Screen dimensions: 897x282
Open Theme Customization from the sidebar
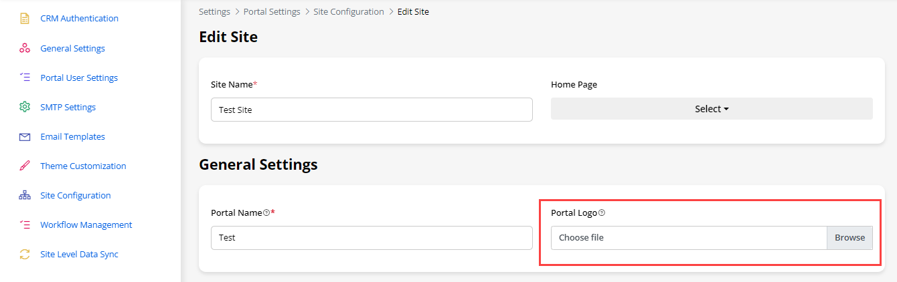click(x=83, y=166)
